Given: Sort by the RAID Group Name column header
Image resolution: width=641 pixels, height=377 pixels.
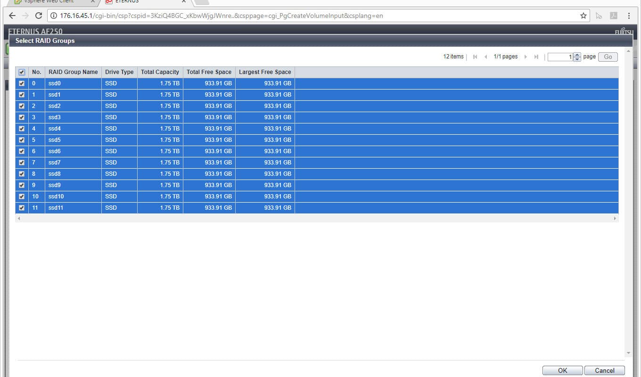Looking at the screenshot, I should [73, 72].
